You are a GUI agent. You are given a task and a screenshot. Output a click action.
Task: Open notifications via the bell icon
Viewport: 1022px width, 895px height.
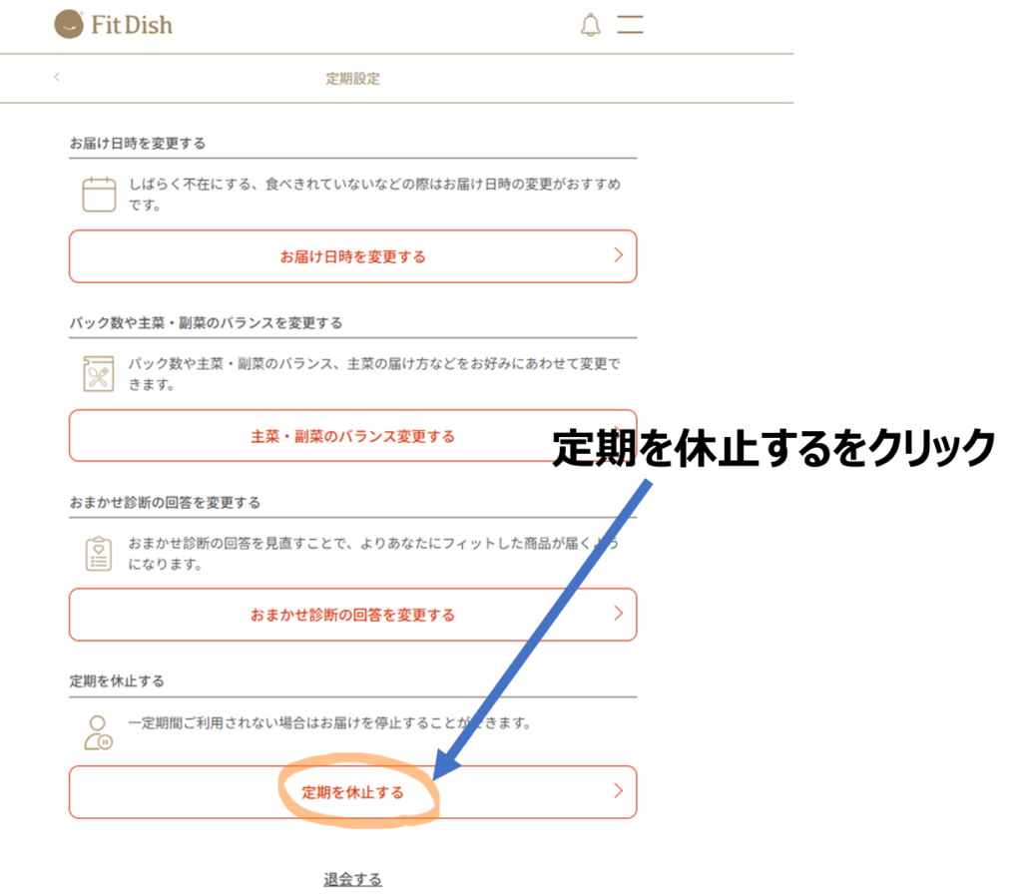click(590, 25)
